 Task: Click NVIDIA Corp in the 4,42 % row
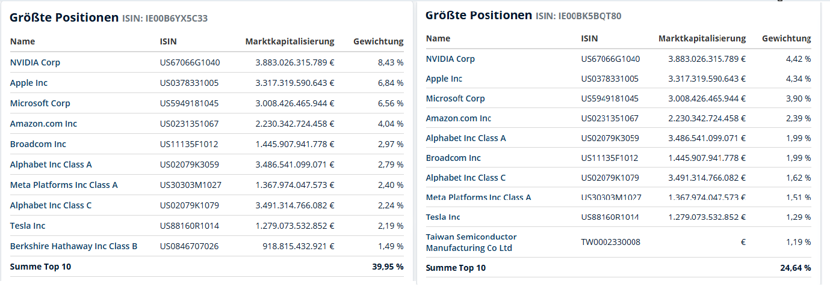pos(450,59)
